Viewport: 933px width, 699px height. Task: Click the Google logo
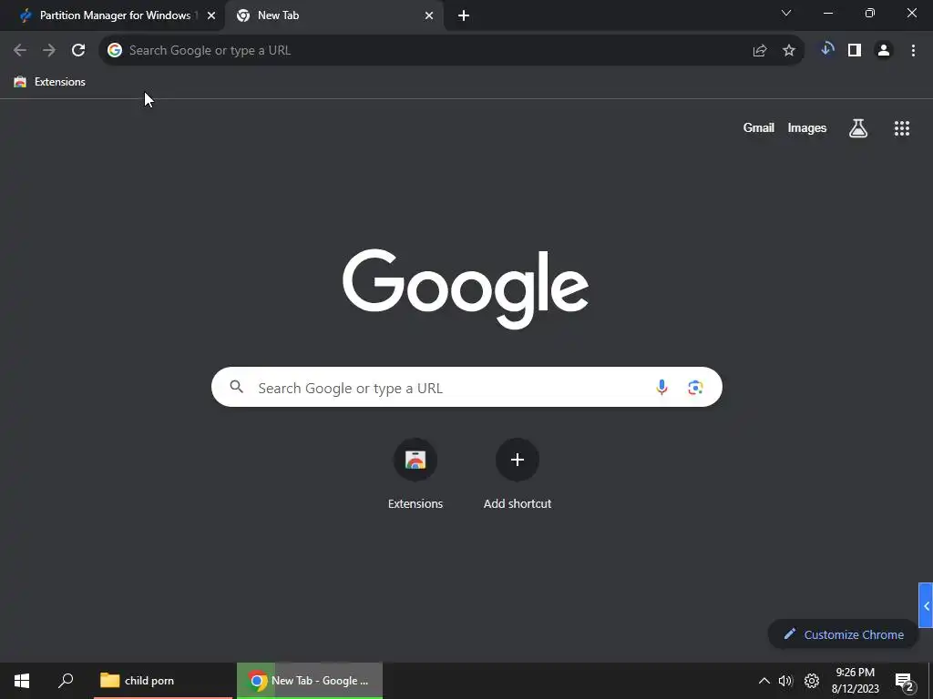(466, 289)
